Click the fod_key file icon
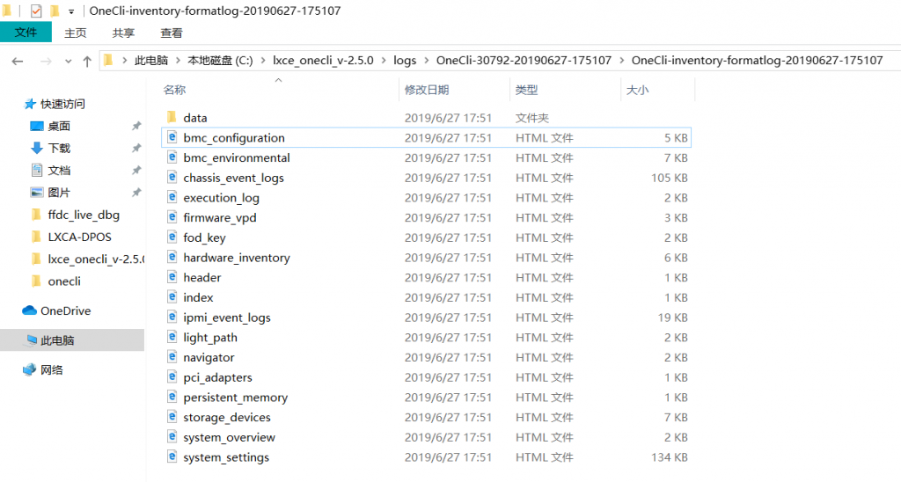Screen dimensions: 901x482 tap(172, 237)
